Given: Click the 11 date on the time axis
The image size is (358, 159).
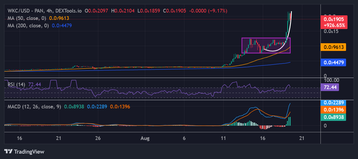Looking at the screenshot, I should click(223, 139).
